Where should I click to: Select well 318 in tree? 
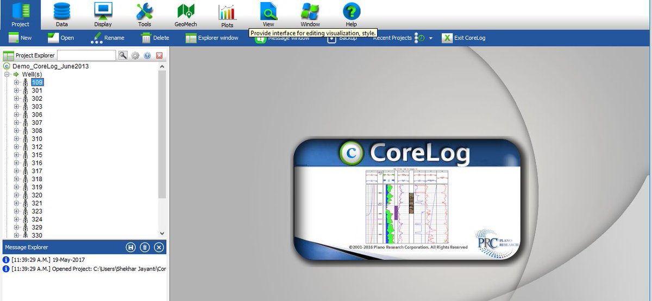point(37,179)
